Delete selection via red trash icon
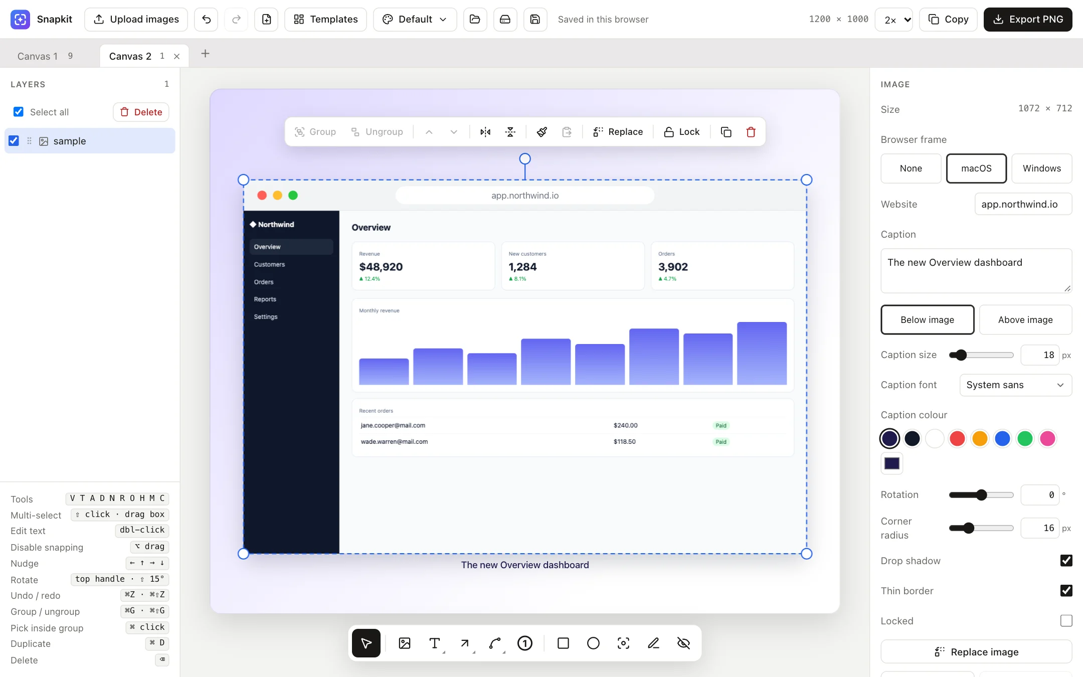This screenshot has height=677, width=1083. (751, 132)
